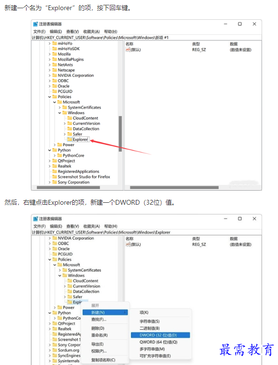The height and width of the screenshot is (365, 278).
Task: Choose 可扩充字符串值(E) in the submenu
Action: [160, 356]
